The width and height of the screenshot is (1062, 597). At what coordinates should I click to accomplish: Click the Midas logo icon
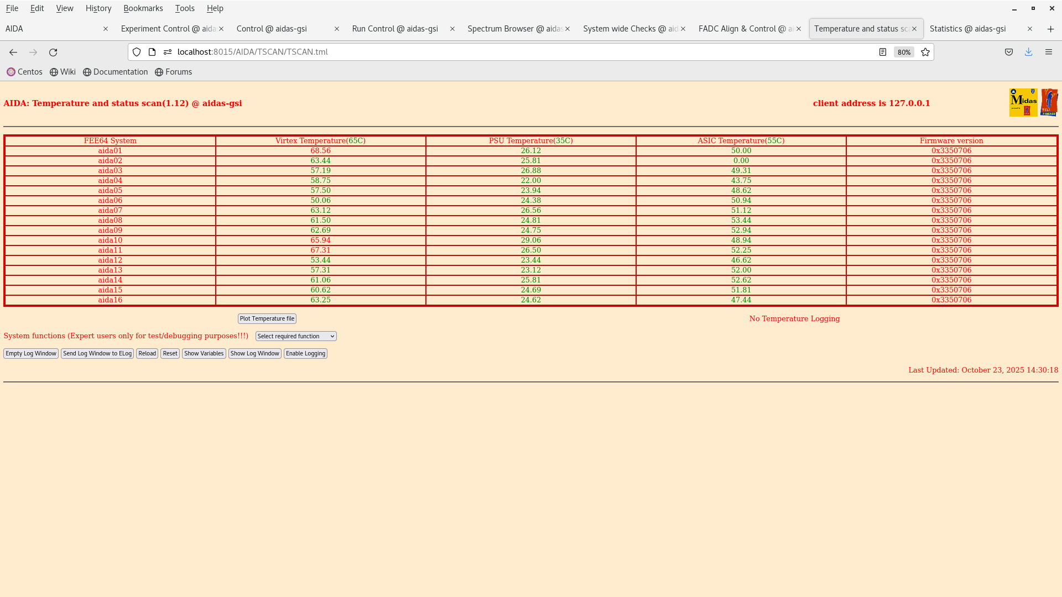point(1023,102)
